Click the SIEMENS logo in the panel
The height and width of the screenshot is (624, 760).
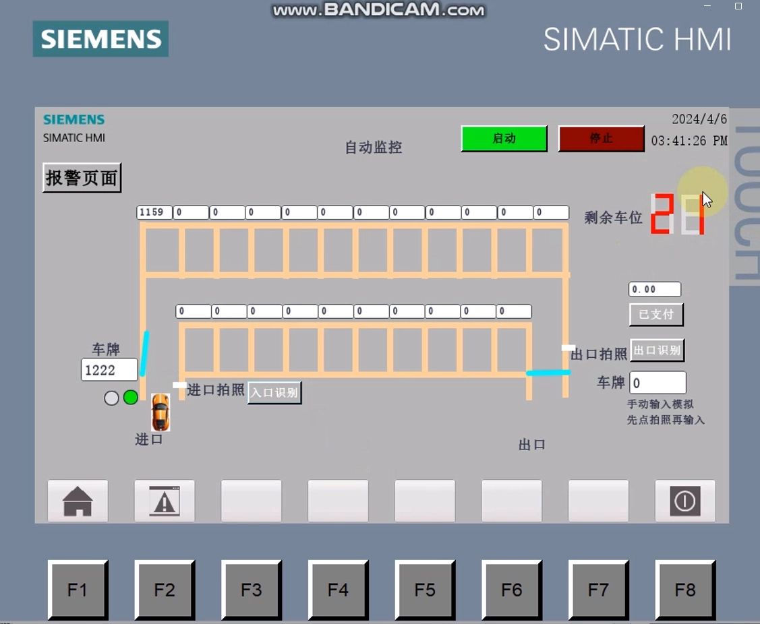point(73,119)
